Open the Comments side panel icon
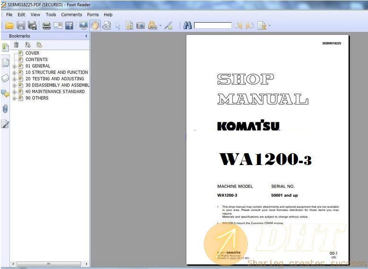Viewport: 368px width, 269px height. click(x=5, y=93)
